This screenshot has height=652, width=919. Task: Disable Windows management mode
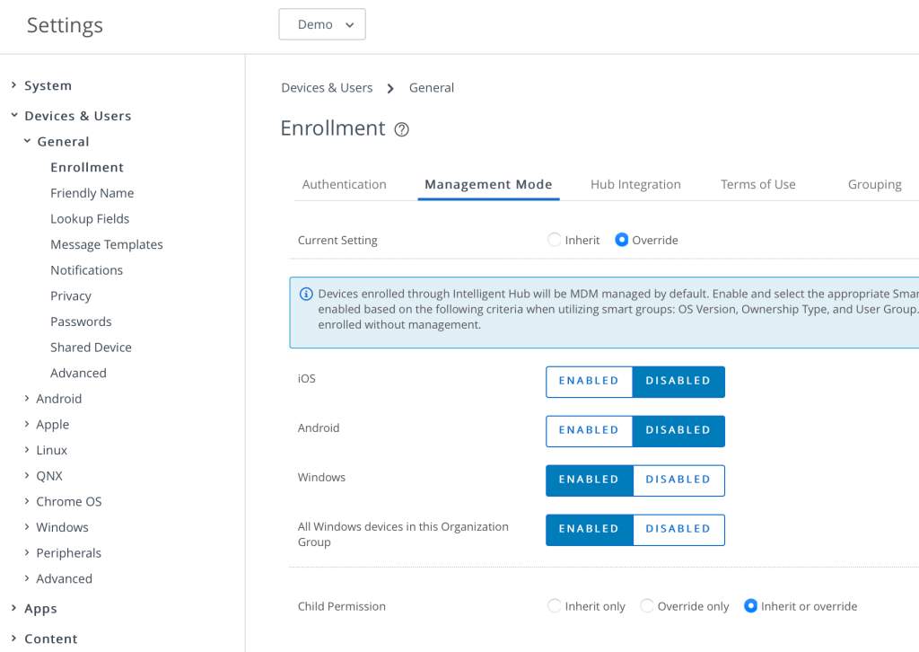pos(678,480)
